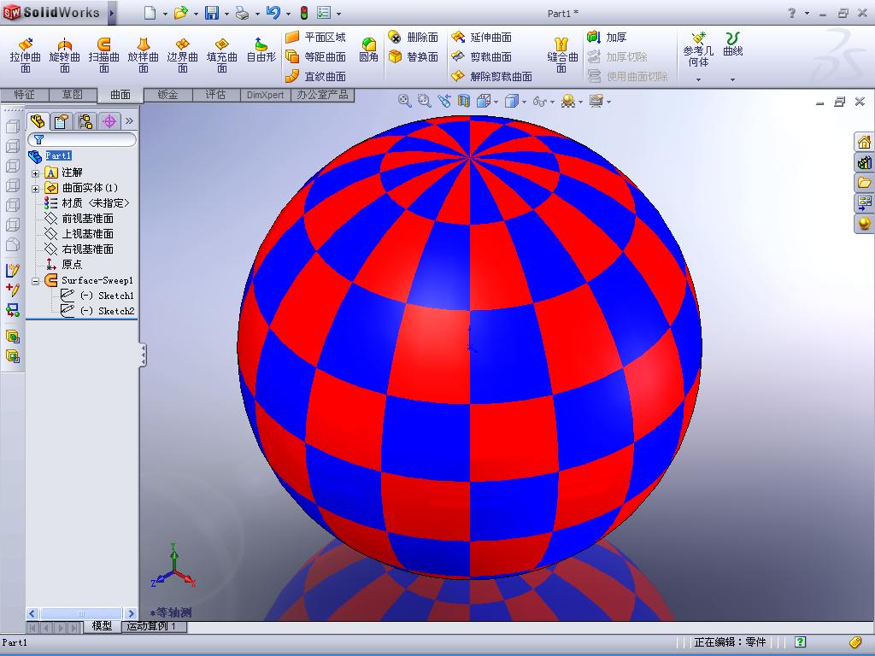Select Sketch2 in the feature tree
This screenshot has width=875, height=656.
tap(97, 311)
